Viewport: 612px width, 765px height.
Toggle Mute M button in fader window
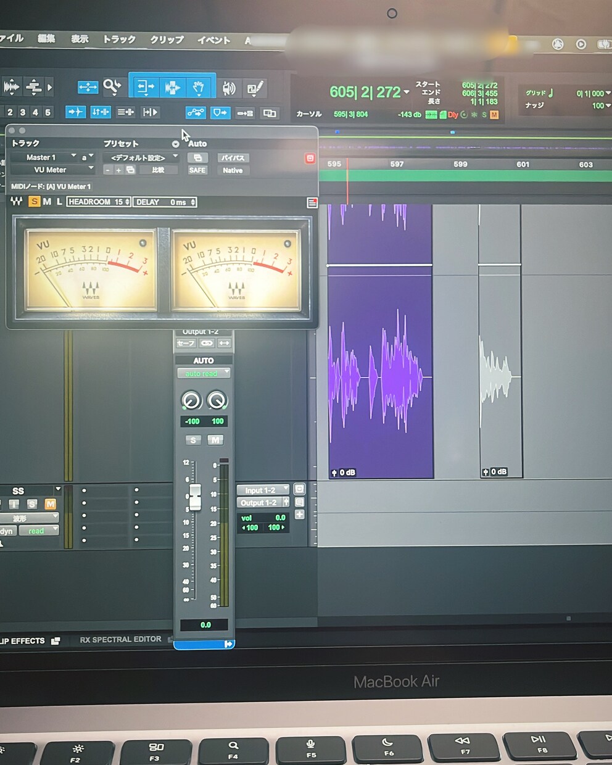pyautogui.click(x=215, y=440)
